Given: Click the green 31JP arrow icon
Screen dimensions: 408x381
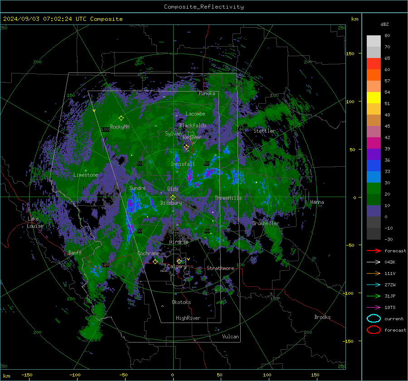Looking at the screenshot, I should tap(374, 296).
